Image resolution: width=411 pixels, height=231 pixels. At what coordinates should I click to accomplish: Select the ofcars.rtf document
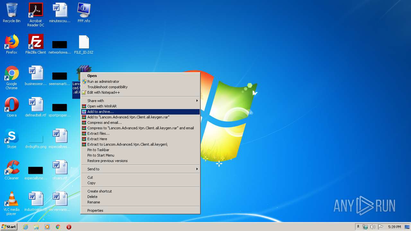pyautogui.click(x=60, y=170)
